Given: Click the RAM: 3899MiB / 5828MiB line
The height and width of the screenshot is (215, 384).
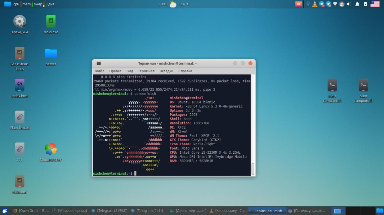Looking at the screenshot, I should pyautogui.click(x=191, y=161).
